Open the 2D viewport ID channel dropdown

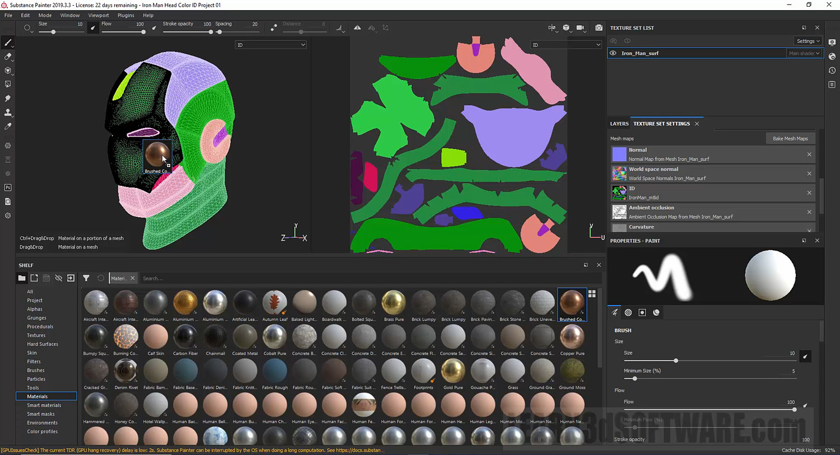point(566,45)
